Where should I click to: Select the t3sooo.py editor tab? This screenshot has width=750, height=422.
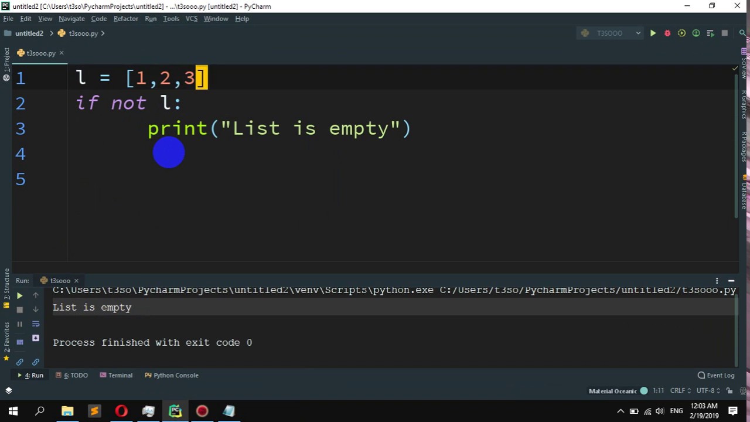40,53
